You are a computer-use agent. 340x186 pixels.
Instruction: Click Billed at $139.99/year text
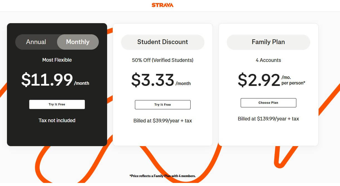268,119
